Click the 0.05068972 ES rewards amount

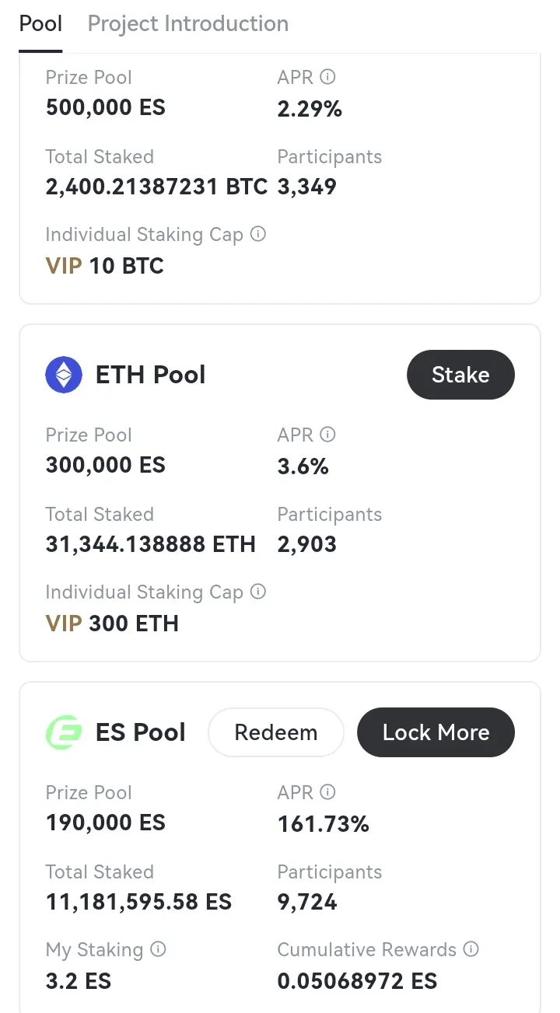pos(357,981)
